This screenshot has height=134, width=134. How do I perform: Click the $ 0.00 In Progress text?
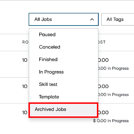tap(111, 121)
